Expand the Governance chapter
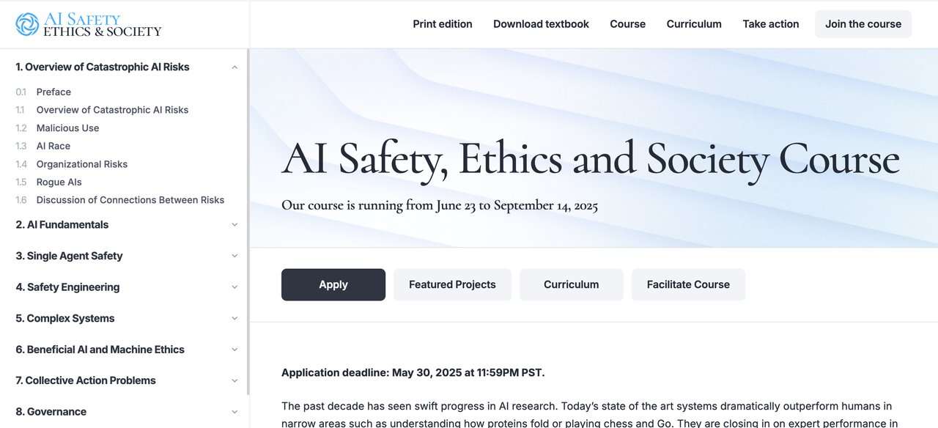This screenshot has height=428, width=938. pyautogui.click(x=234, y=412)
